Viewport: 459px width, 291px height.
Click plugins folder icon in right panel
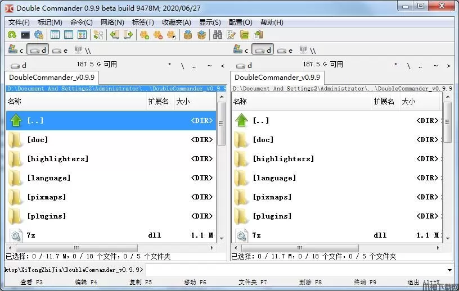241,216
